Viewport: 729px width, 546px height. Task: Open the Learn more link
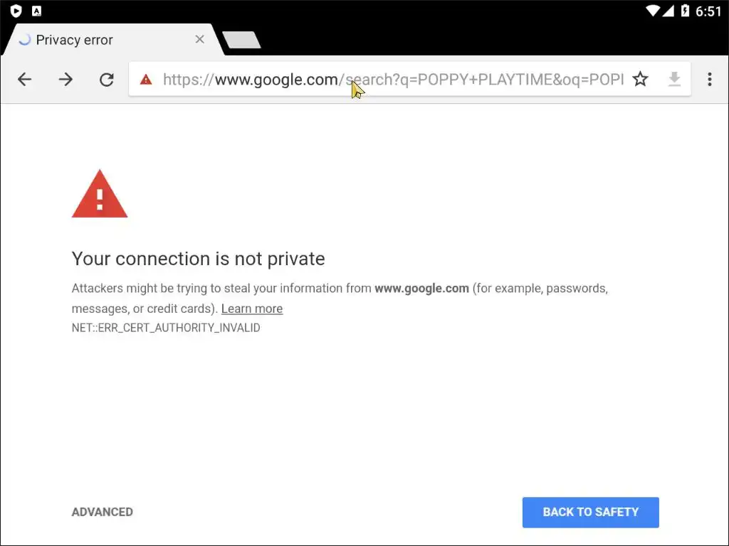252,309
